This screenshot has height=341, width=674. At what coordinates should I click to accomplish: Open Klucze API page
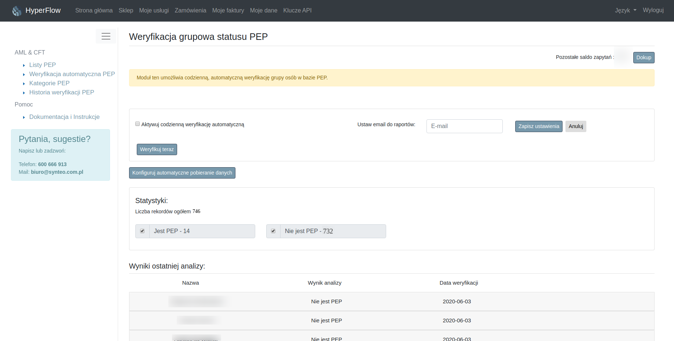coord(297,10)
